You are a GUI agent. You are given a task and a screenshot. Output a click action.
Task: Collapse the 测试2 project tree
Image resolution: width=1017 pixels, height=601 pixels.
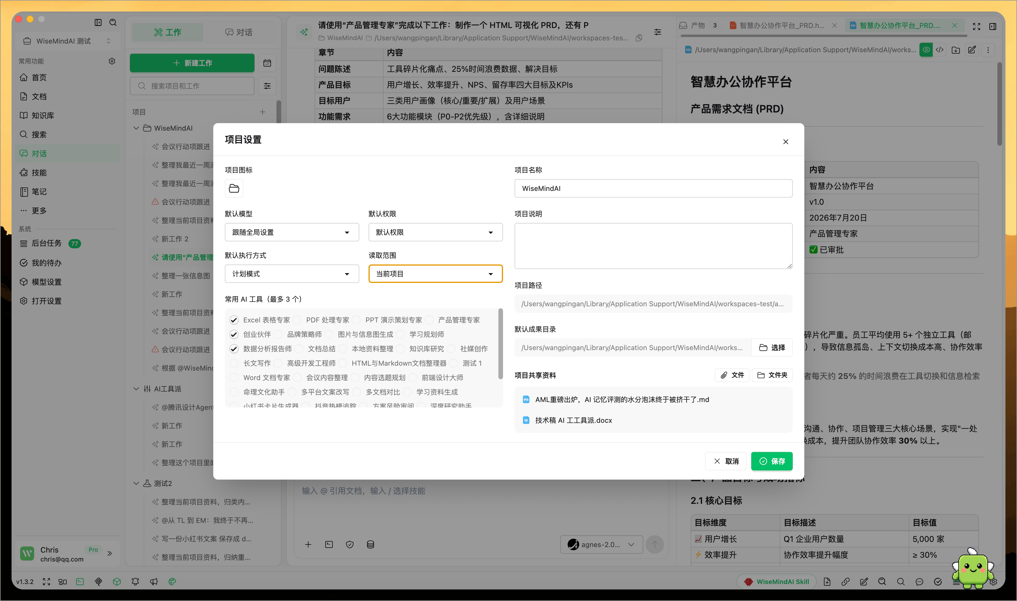(x=136, y=484)
